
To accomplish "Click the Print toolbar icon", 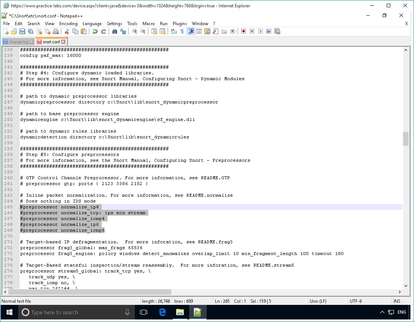I will click(x=56, y=32).
